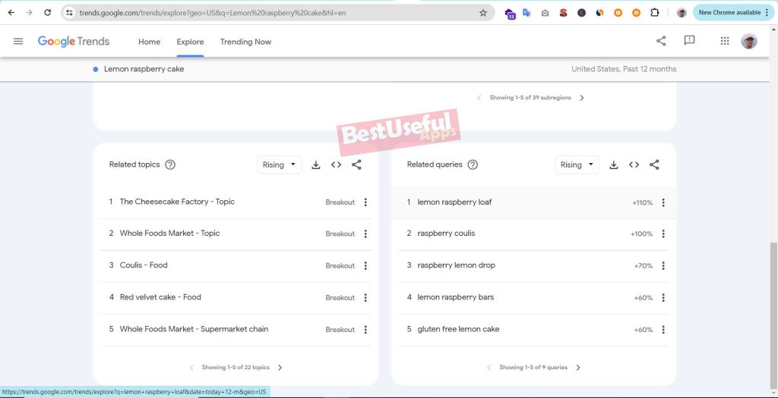Show help for Related topics
Screen dimensions: 778x398
170,165
